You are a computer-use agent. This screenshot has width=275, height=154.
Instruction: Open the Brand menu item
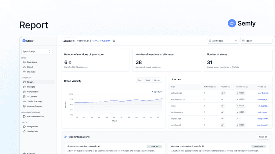point(38,67)
